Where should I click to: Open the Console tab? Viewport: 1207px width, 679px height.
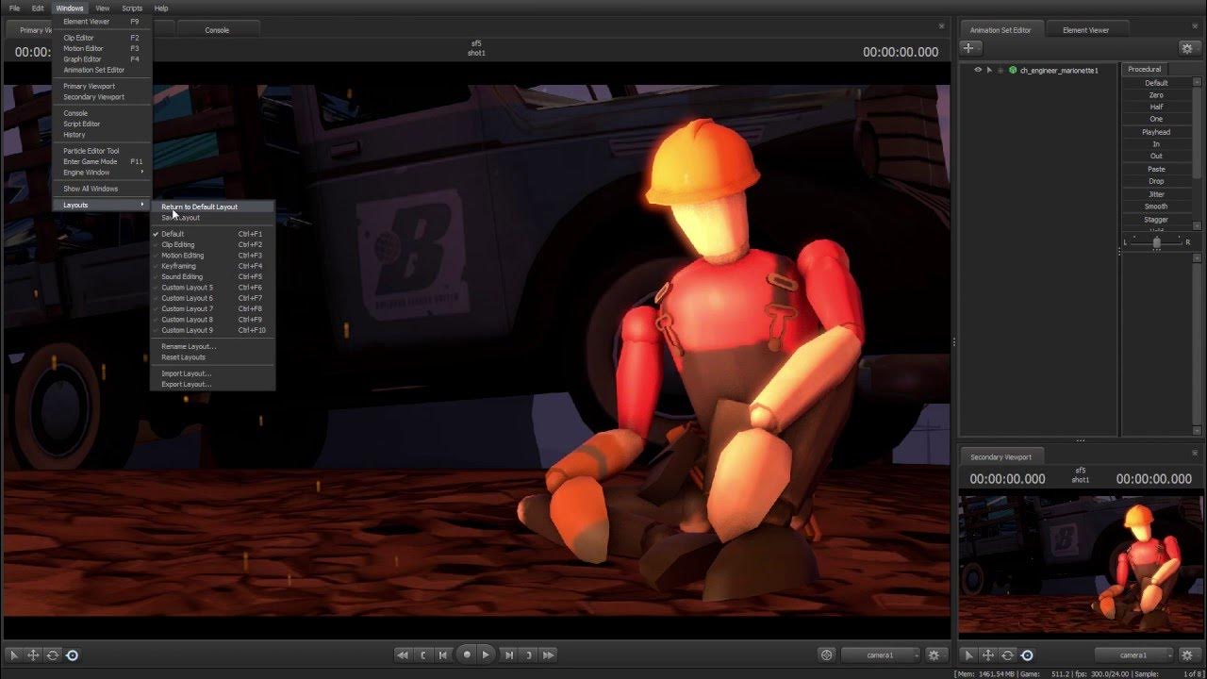click(x=217, y=30)
